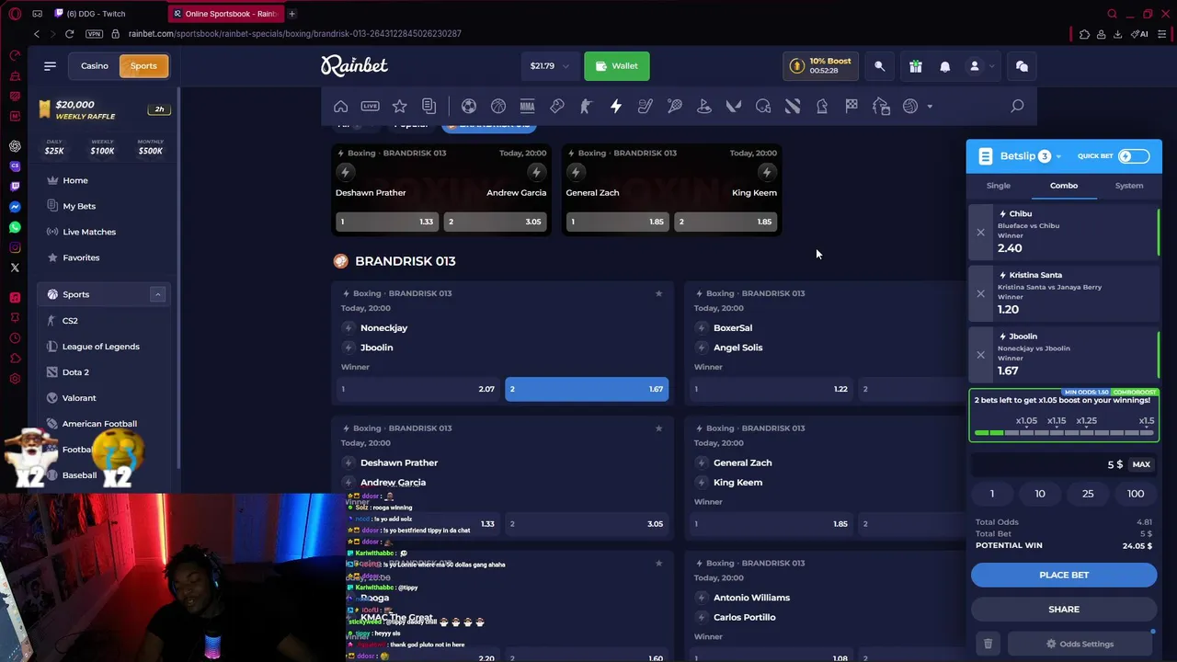Image resolution: width=1177 pixels, height=662 pixels.
Task: Open the LIVE events icon
Action: click(370, 107)
